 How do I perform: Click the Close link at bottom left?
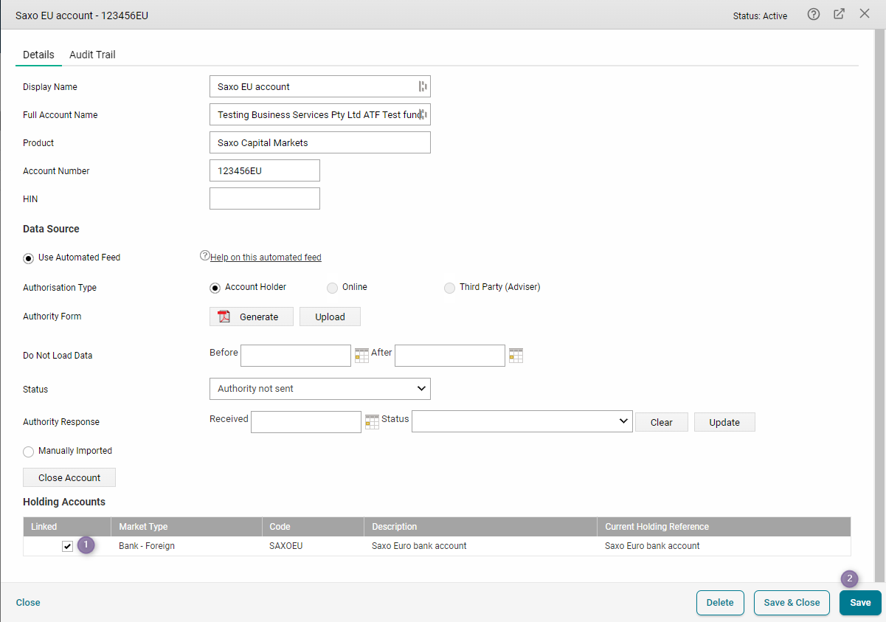(x=28, y=603)
